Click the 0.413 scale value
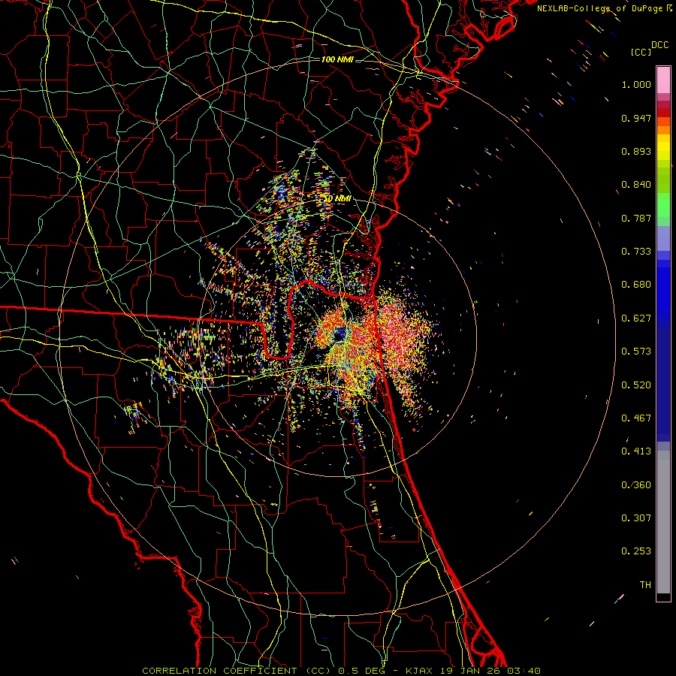 click(x=636, y=451)
